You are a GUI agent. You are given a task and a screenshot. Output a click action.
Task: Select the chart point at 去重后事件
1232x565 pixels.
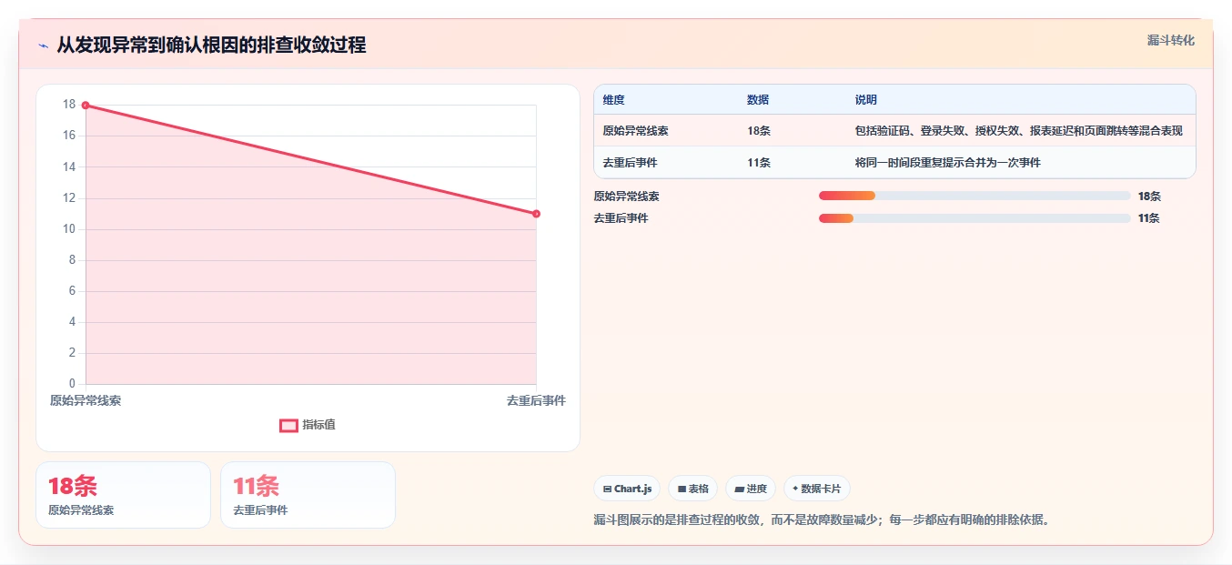536,214
